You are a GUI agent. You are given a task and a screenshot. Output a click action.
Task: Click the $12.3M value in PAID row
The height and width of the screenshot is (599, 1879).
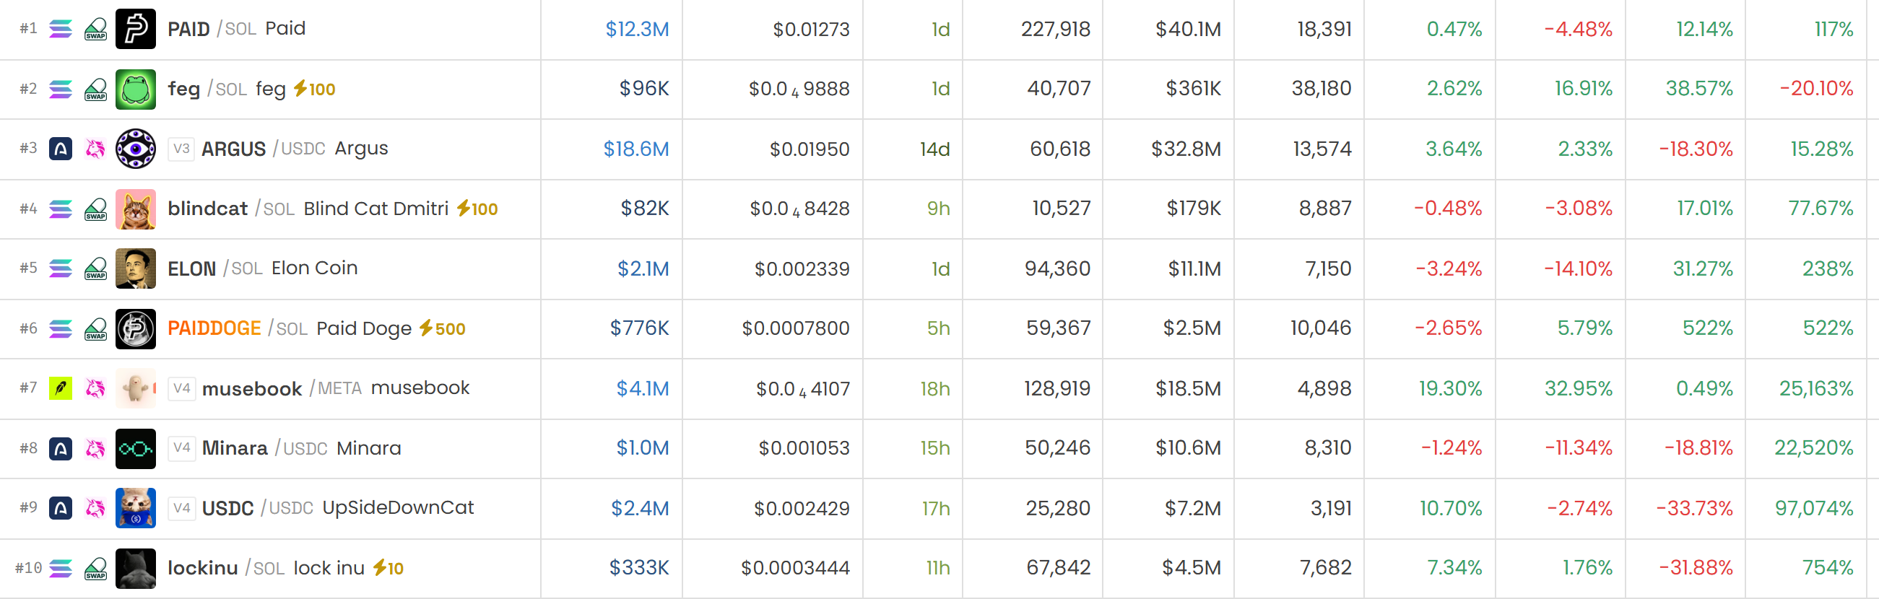637,29
